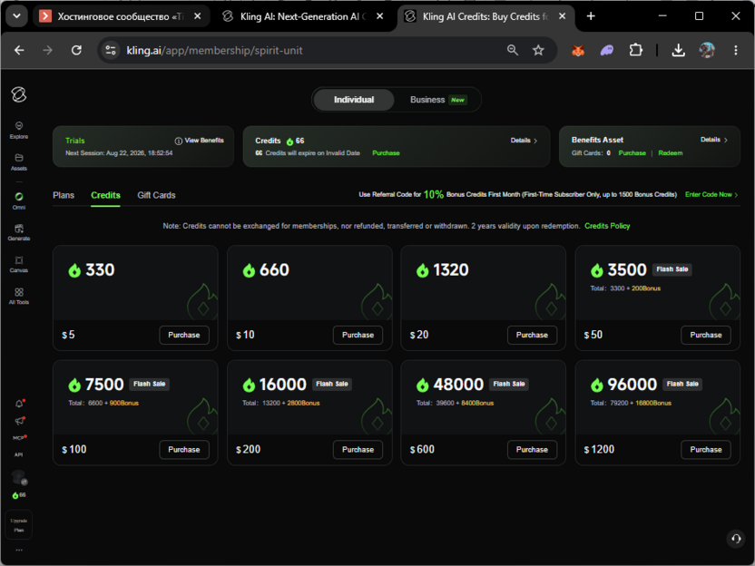Open the Plans tab

(x=64, y=195)
